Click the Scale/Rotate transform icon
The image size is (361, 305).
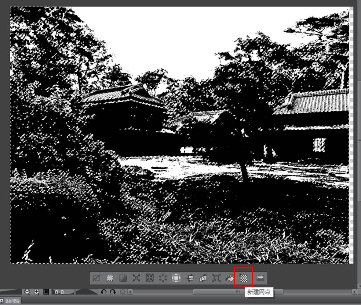[216, 278]
